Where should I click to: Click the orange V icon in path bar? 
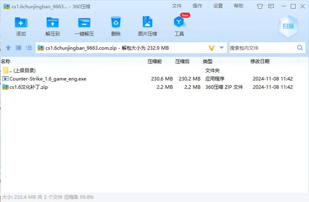211,48
